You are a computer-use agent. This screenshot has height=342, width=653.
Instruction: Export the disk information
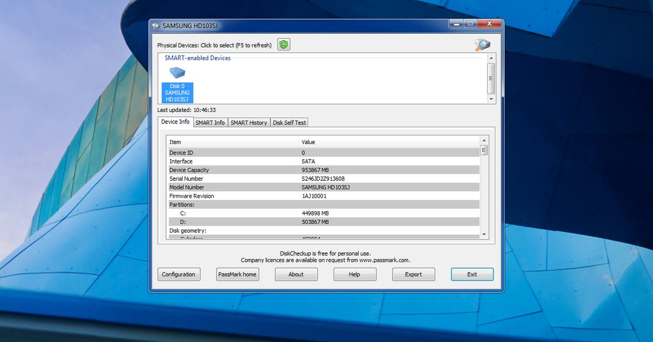[x=414, y=274]
